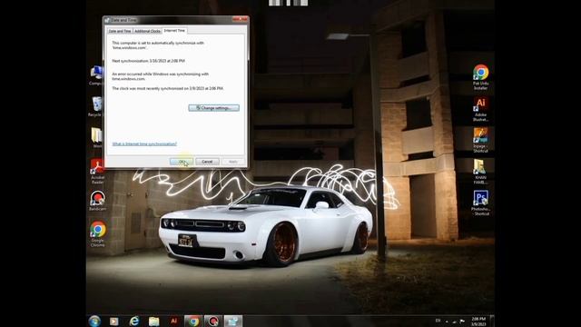Click the Change settings button

pyautogui.click(x=214, y=108)
